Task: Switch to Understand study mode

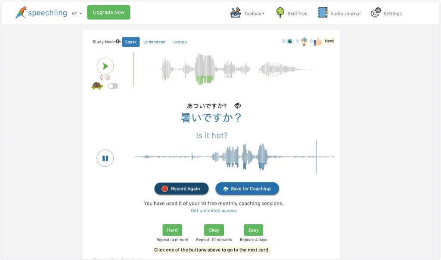Action: 155,42
